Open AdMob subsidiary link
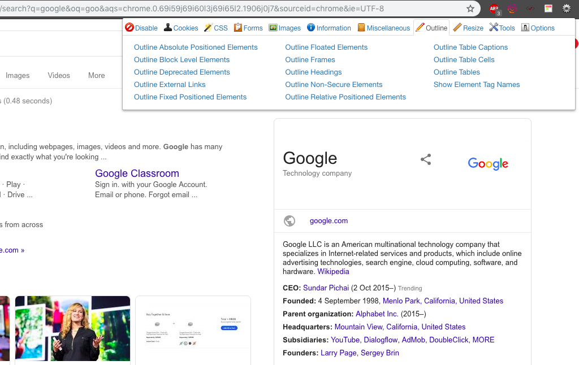The image size is (579, 365). [413, 340]
